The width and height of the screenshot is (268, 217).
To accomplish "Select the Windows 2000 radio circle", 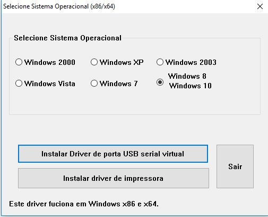I will point(19,62).
